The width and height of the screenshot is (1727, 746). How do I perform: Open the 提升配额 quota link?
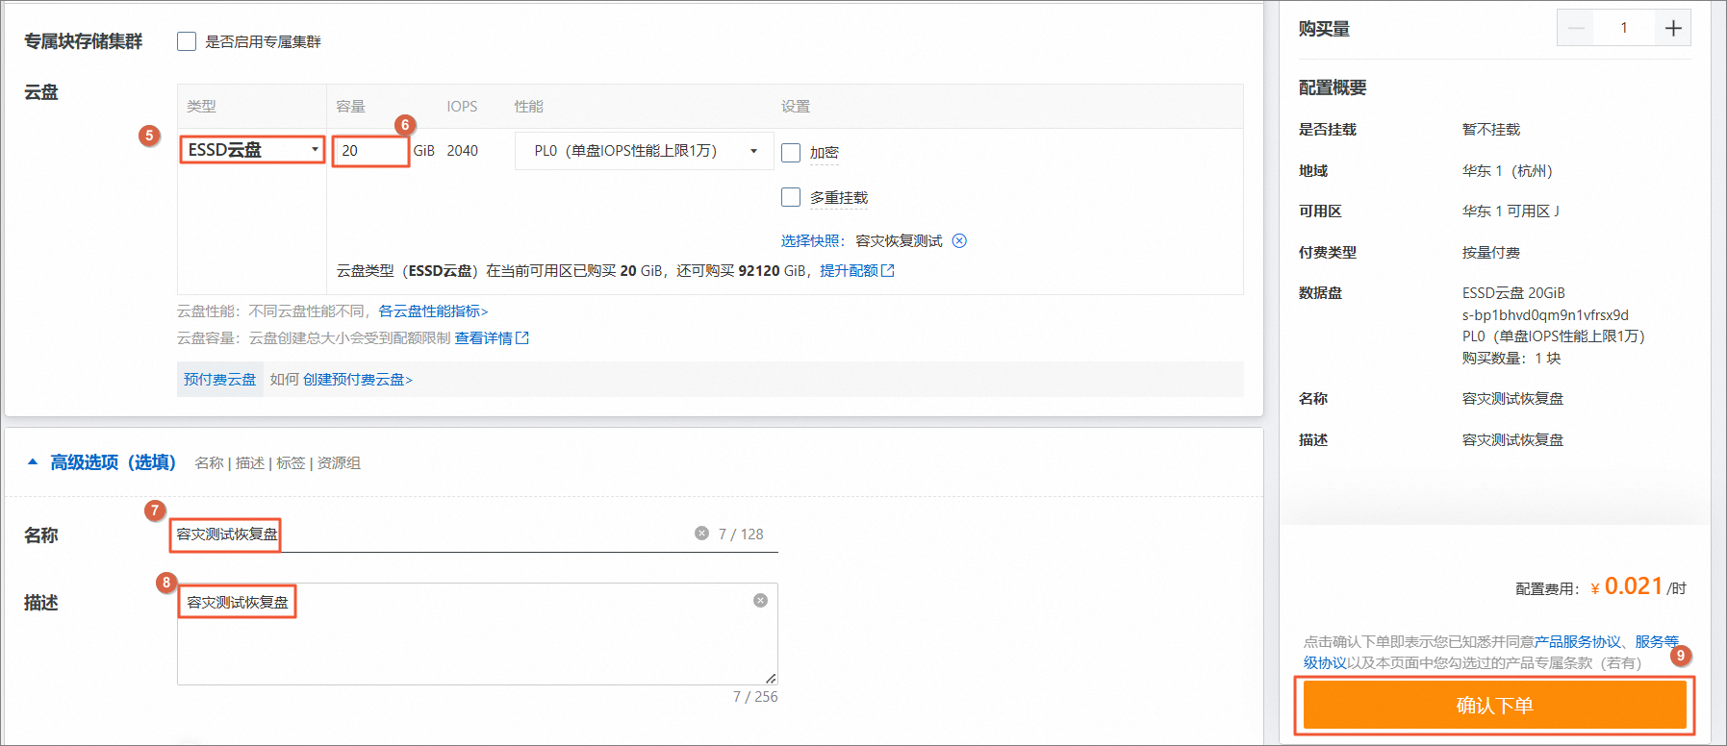[849, 271]
